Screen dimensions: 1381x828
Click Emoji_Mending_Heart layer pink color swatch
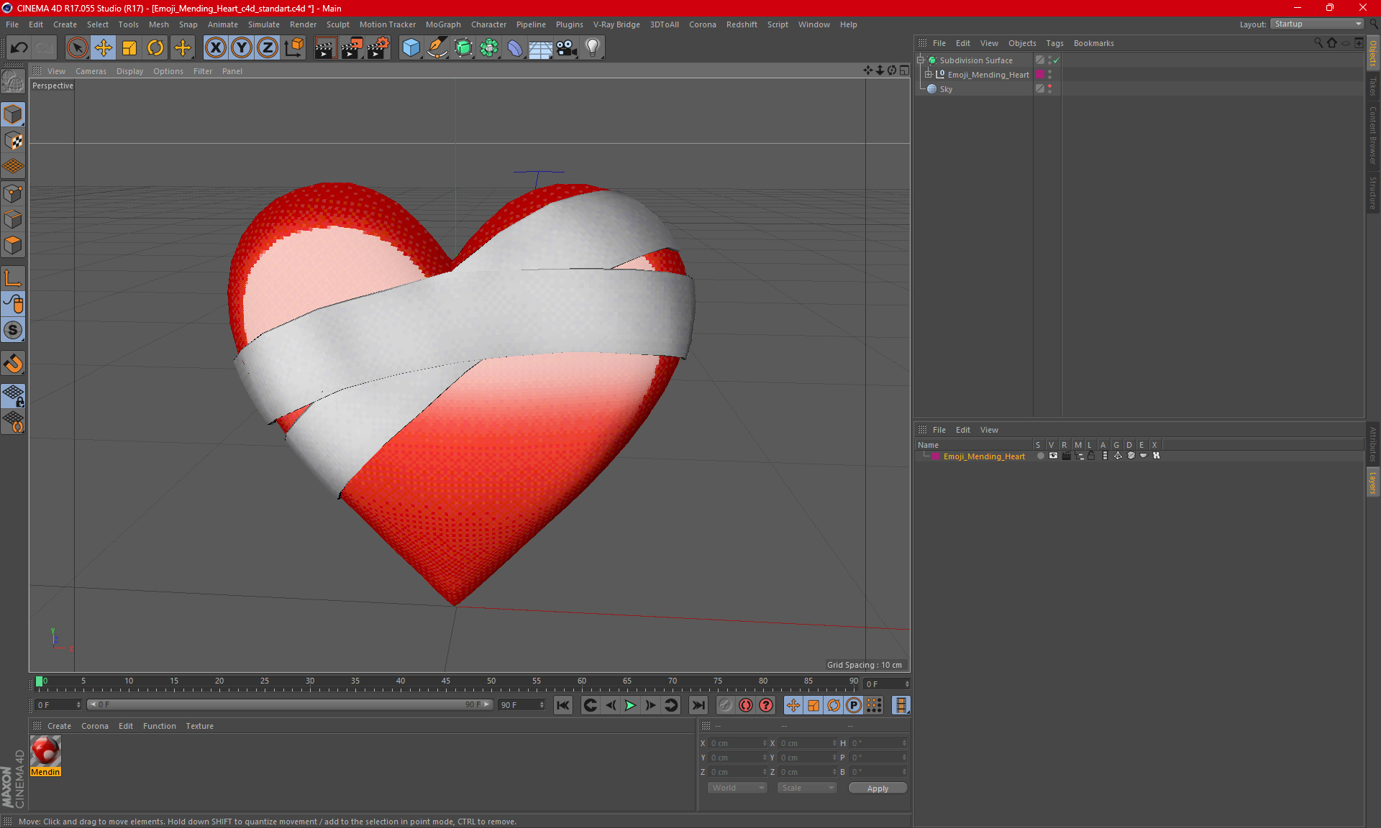[936, 456]
